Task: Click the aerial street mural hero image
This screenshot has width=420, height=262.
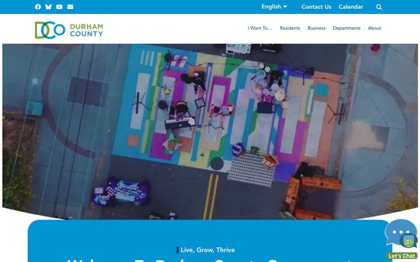Action: [x=210, y=131]
